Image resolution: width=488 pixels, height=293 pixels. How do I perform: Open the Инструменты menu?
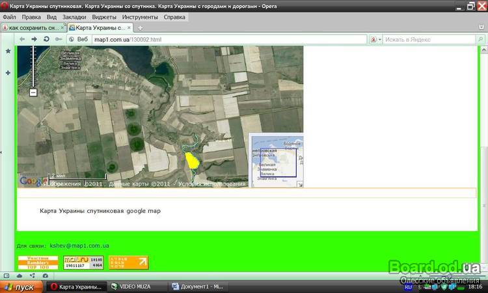(x=140, y=17)
